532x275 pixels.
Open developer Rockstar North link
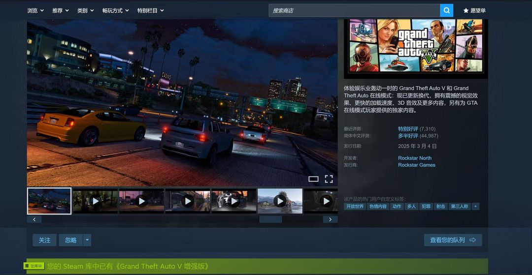[415, 158]
